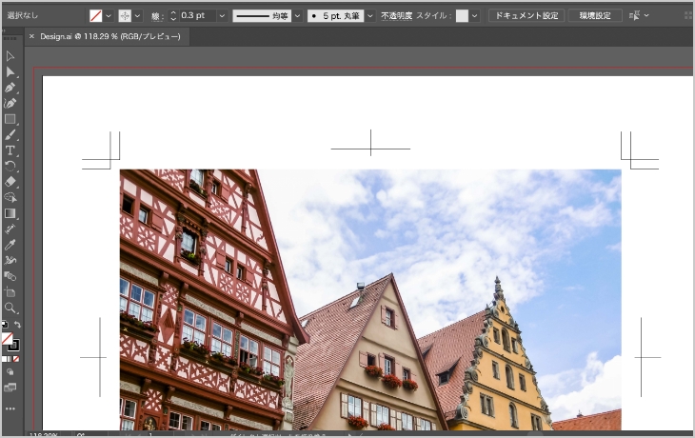Set paint mode to Color
This screenshot has height=438, width=695.
pos(5,359)
